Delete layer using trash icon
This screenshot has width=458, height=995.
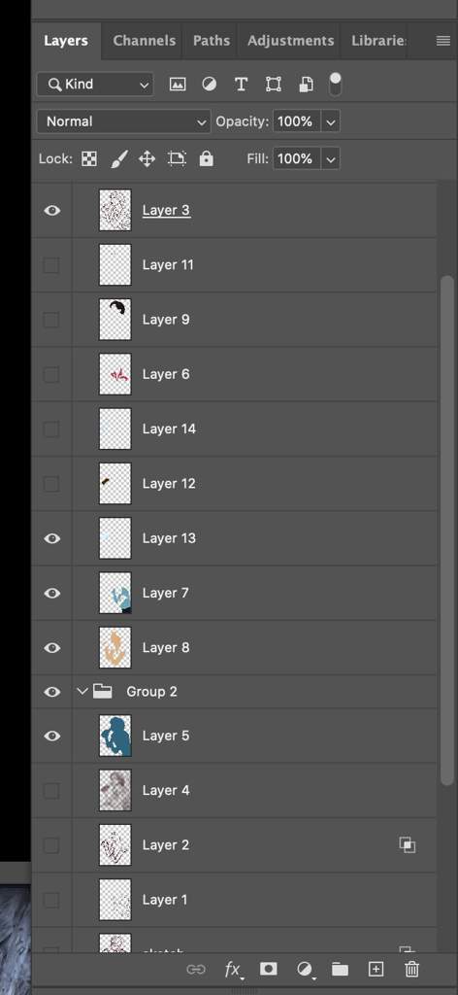click(411, 969)
